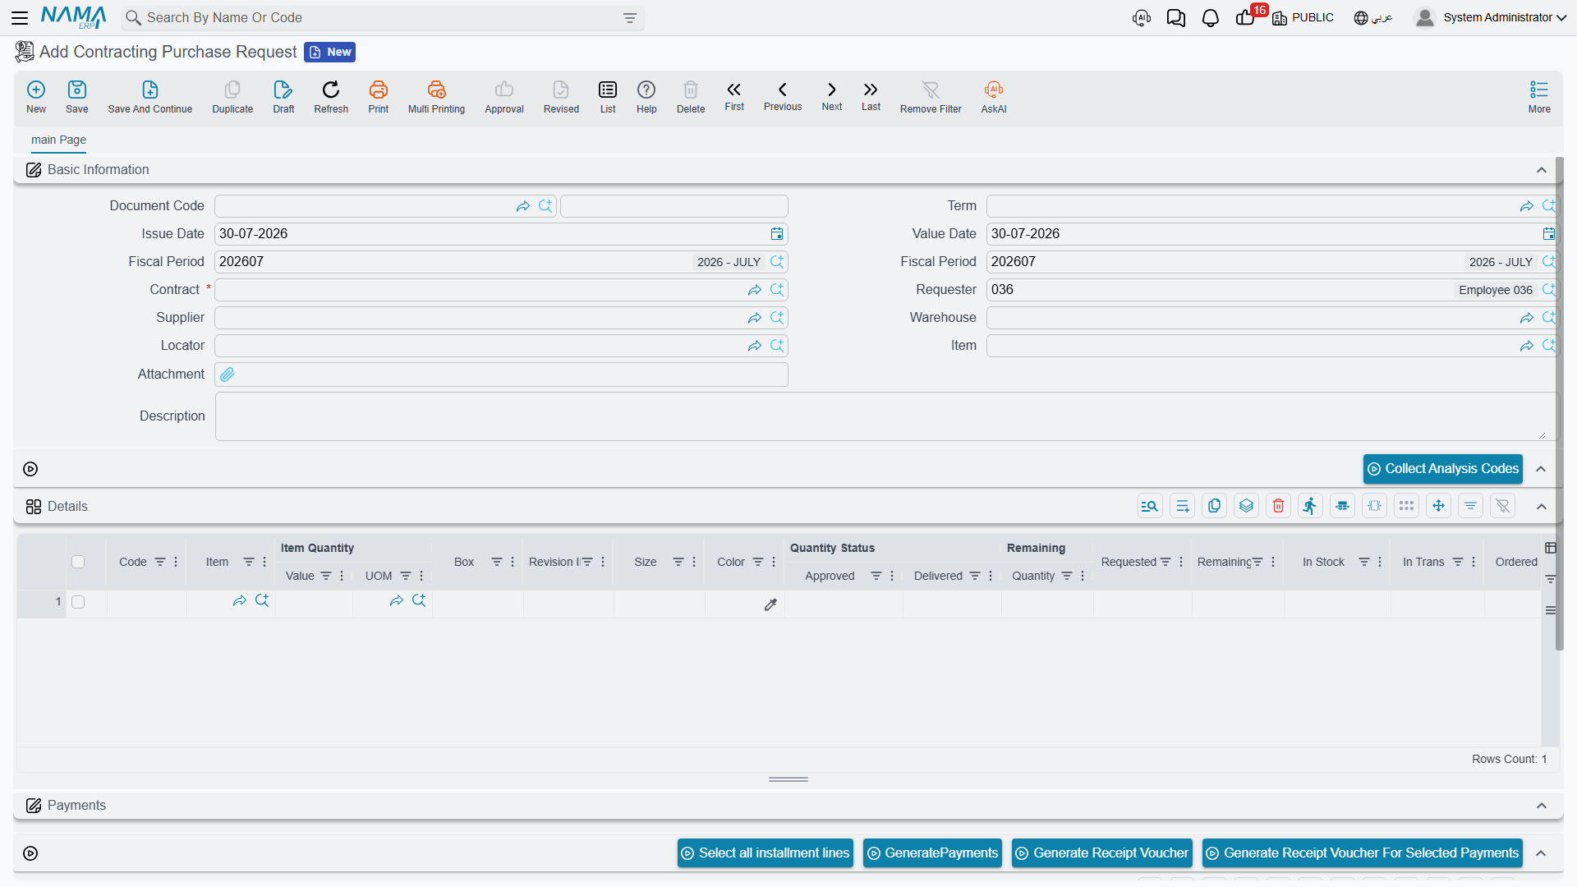Collapse the Generate Payments action bar
This screenshot has height=887, width=1577.
coord(1541,853)
